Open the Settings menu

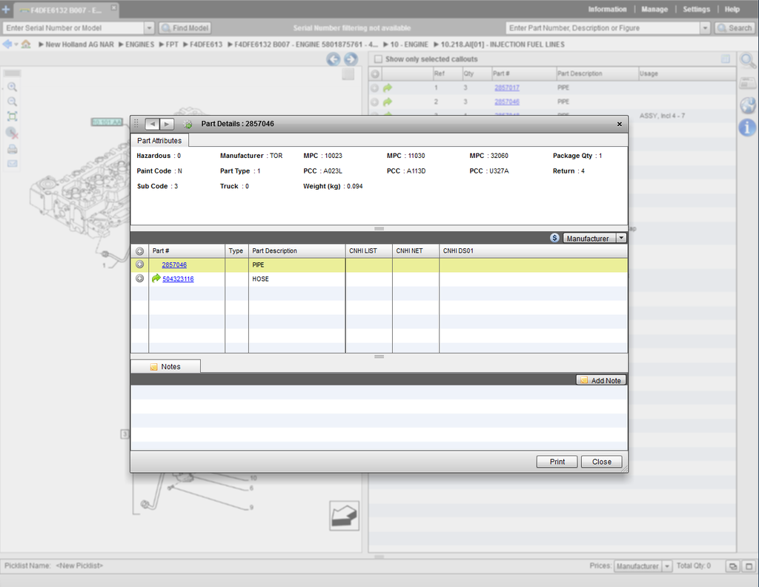pyautogui.click(x=696, y=10)
